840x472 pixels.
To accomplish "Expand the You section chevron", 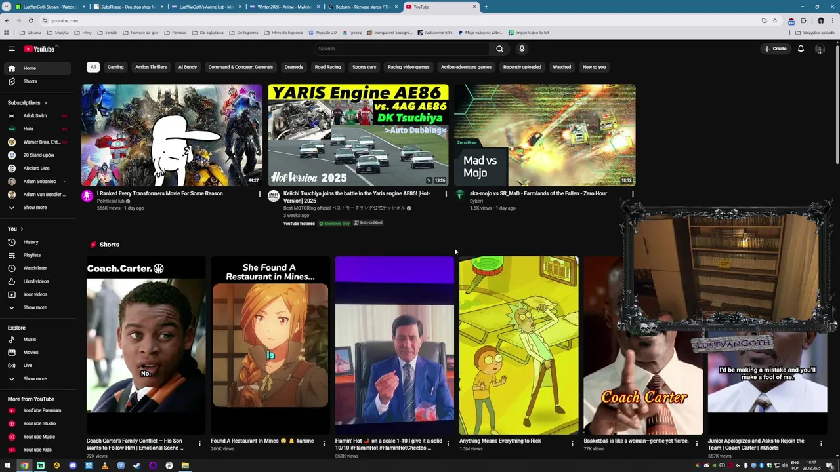I will (x=22, y=229).
